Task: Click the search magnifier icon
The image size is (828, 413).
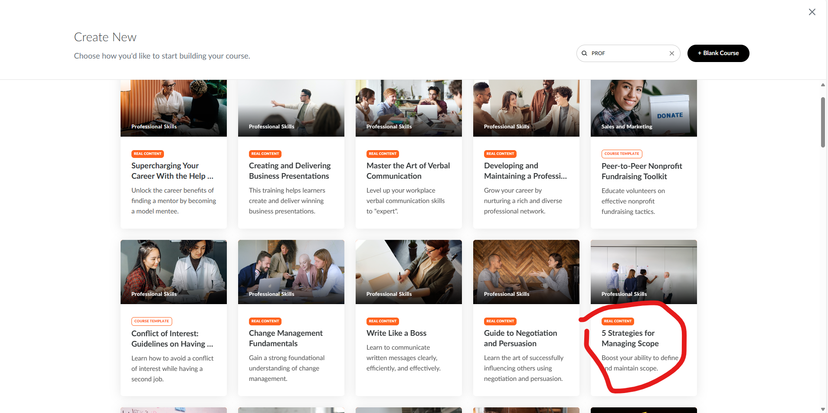Action: coord(585,53)
